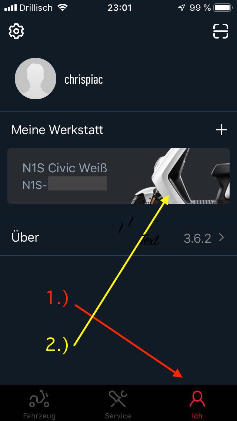Image resolution: width=237 pixels, height=421 pixels.
Task: Expand Über with the chevron arrow
Action: (221, 237)
